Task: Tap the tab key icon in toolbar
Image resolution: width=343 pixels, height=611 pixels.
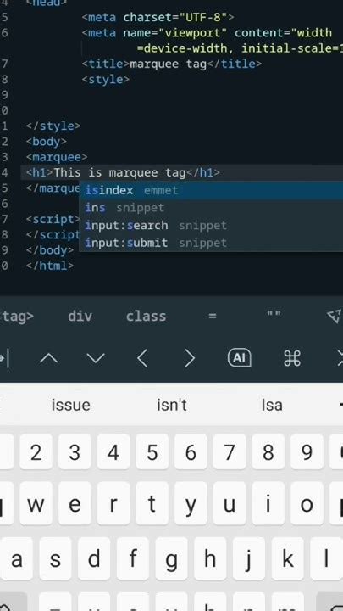Action: tap(5, 358)
